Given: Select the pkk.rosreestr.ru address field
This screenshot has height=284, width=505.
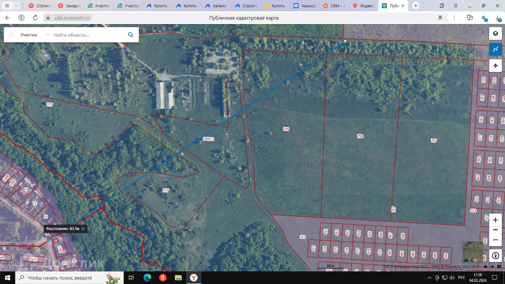Looking at the screenshot, I should click(x=72, y=18).
